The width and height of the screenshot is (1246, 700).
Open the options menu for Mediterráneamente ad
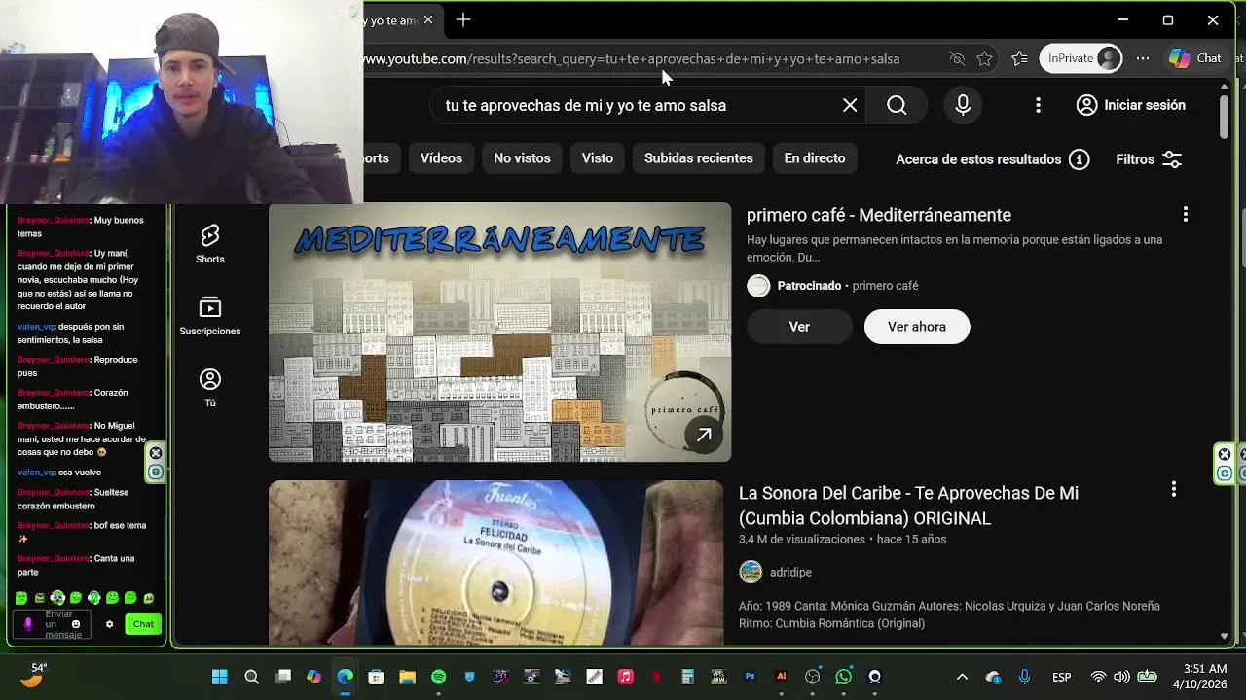tap(1185, 214)
